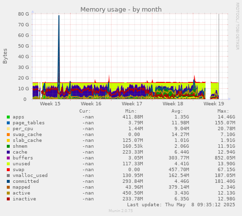The image size is (242, 216).
Task: Click the '20 G' y-axis label
Action: coord(23,78)
